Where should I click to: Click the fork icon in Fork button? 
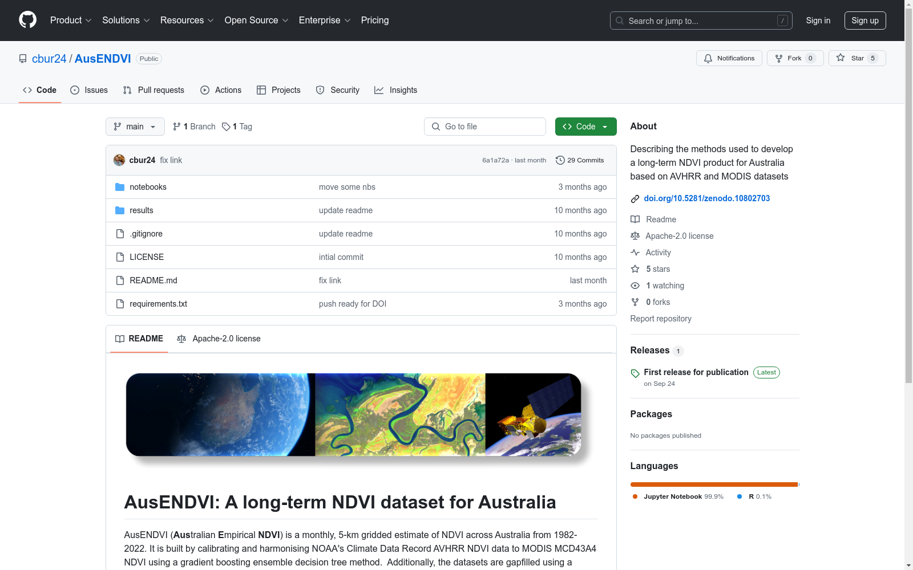pyautogui.click(x=779, y=58)
